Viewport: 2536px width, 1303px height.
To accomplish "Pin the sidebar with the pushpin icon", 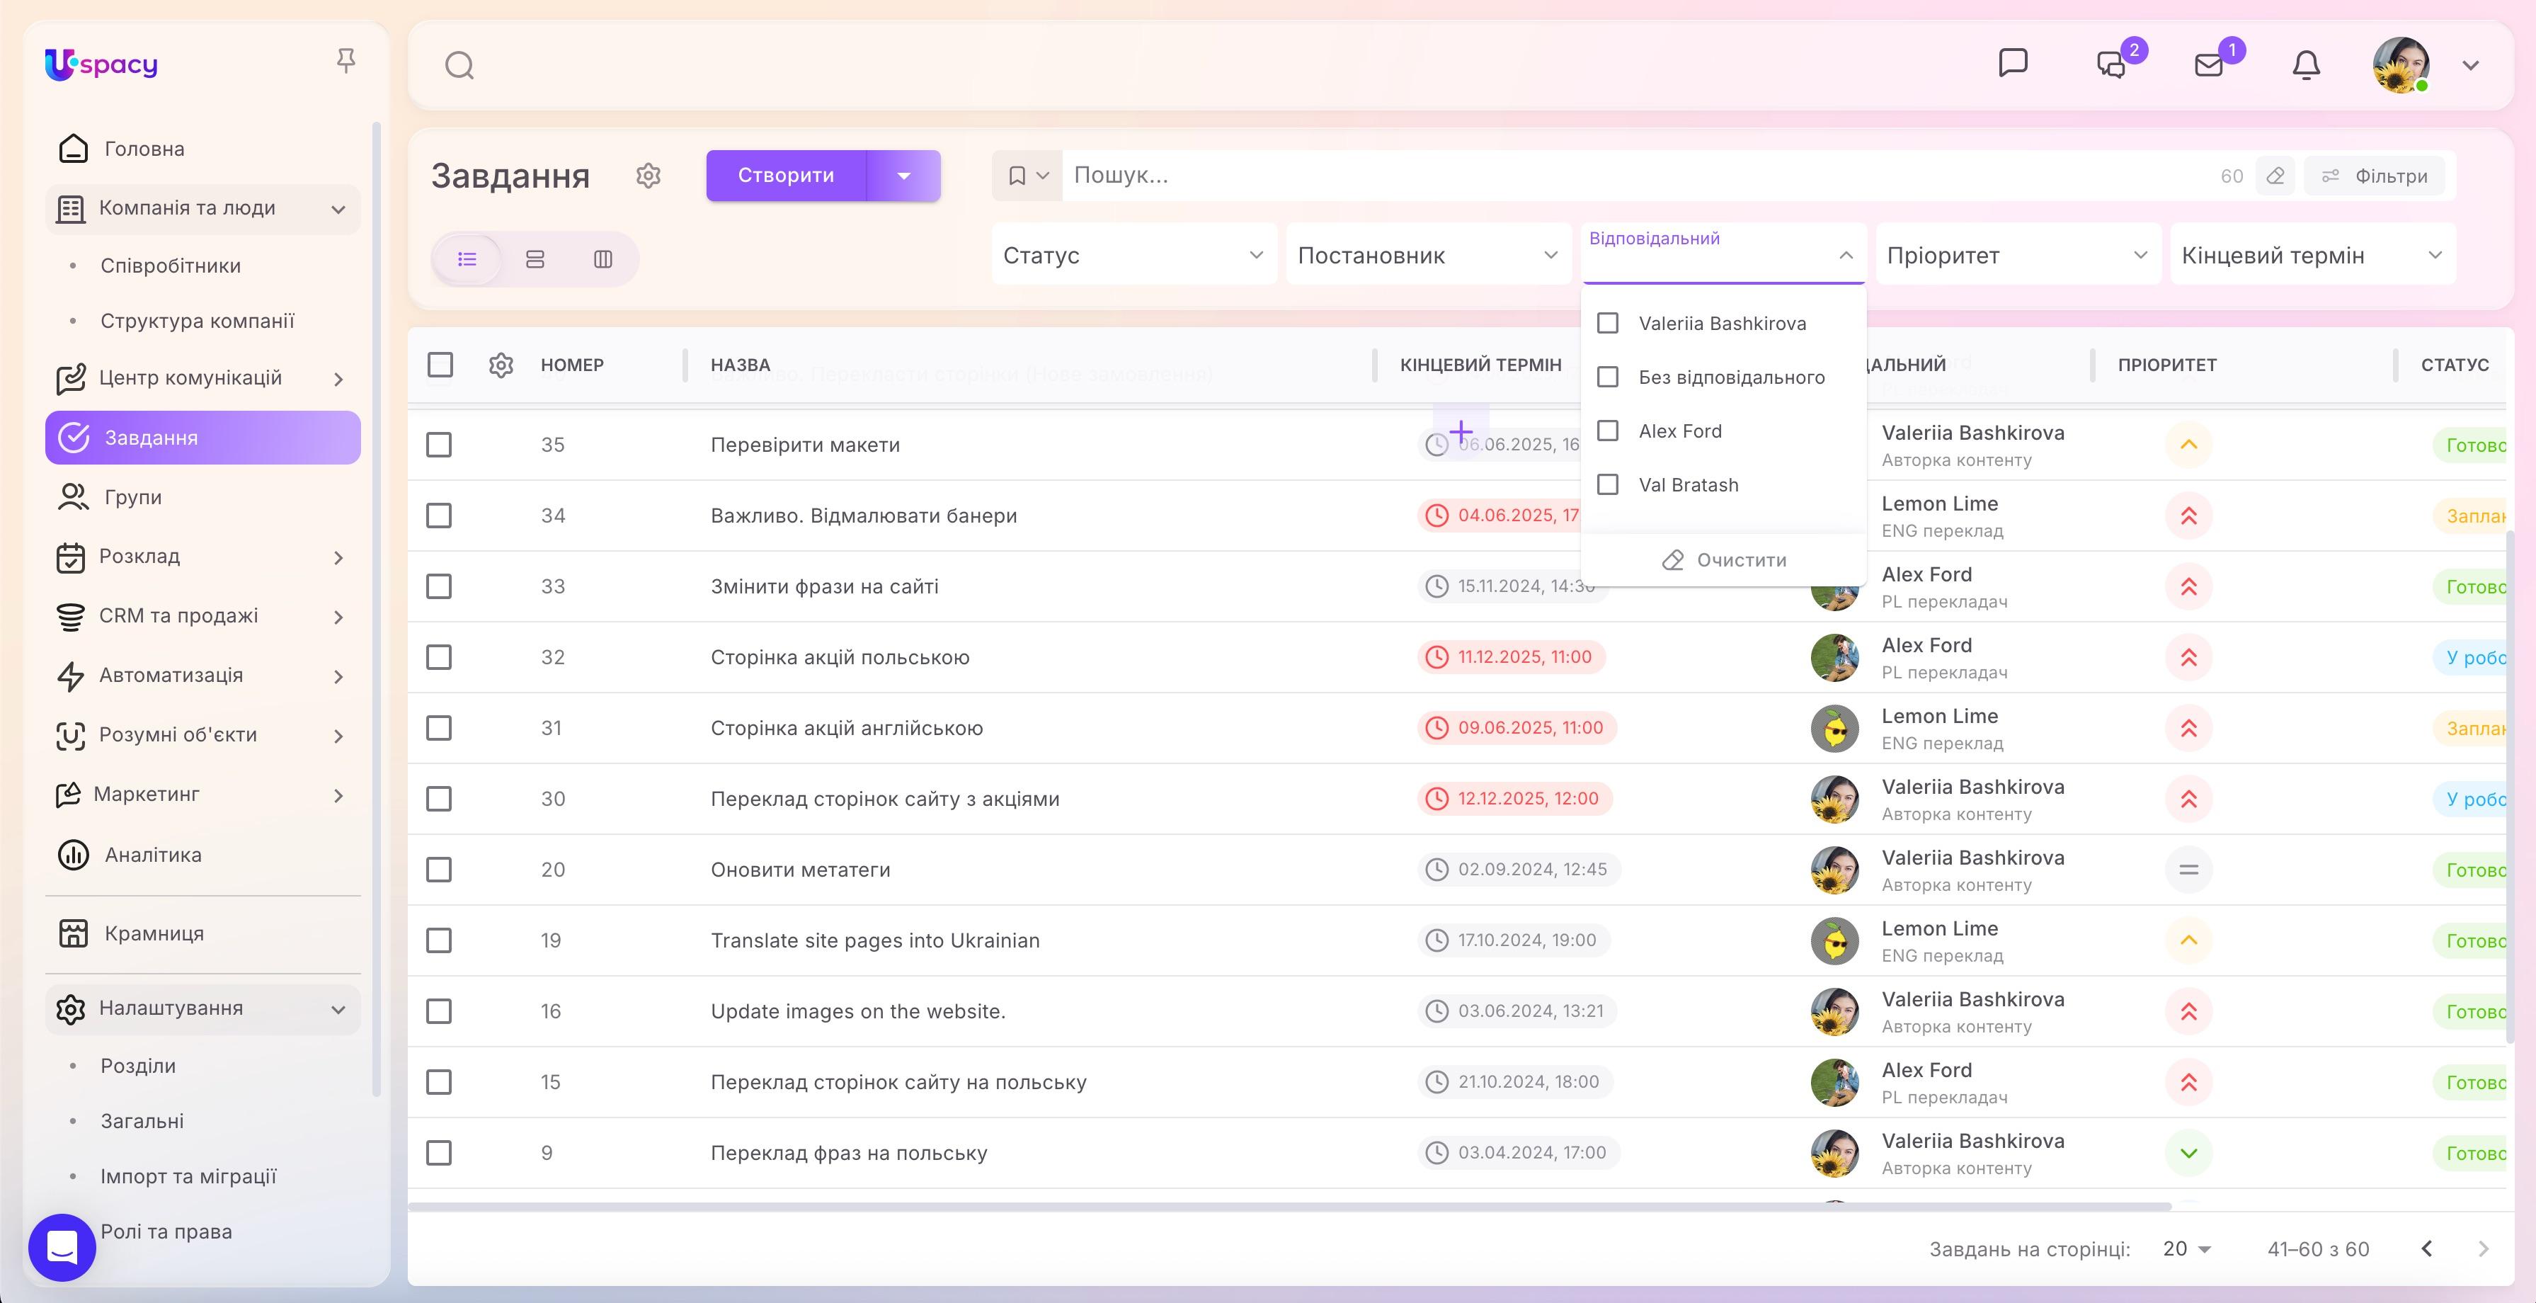I will [345, 61].
